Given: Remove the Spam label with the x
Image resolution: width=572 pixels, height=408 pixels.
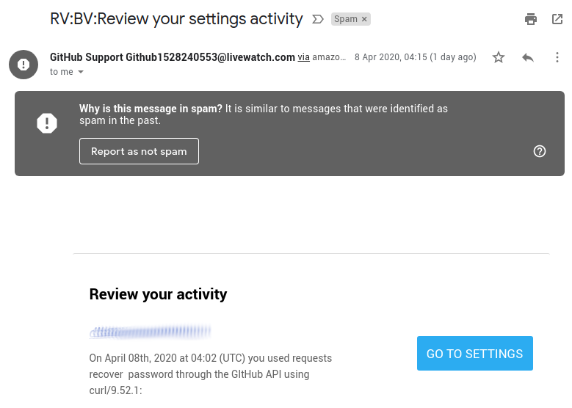Looking at the screenshot, I should [364, 19].
